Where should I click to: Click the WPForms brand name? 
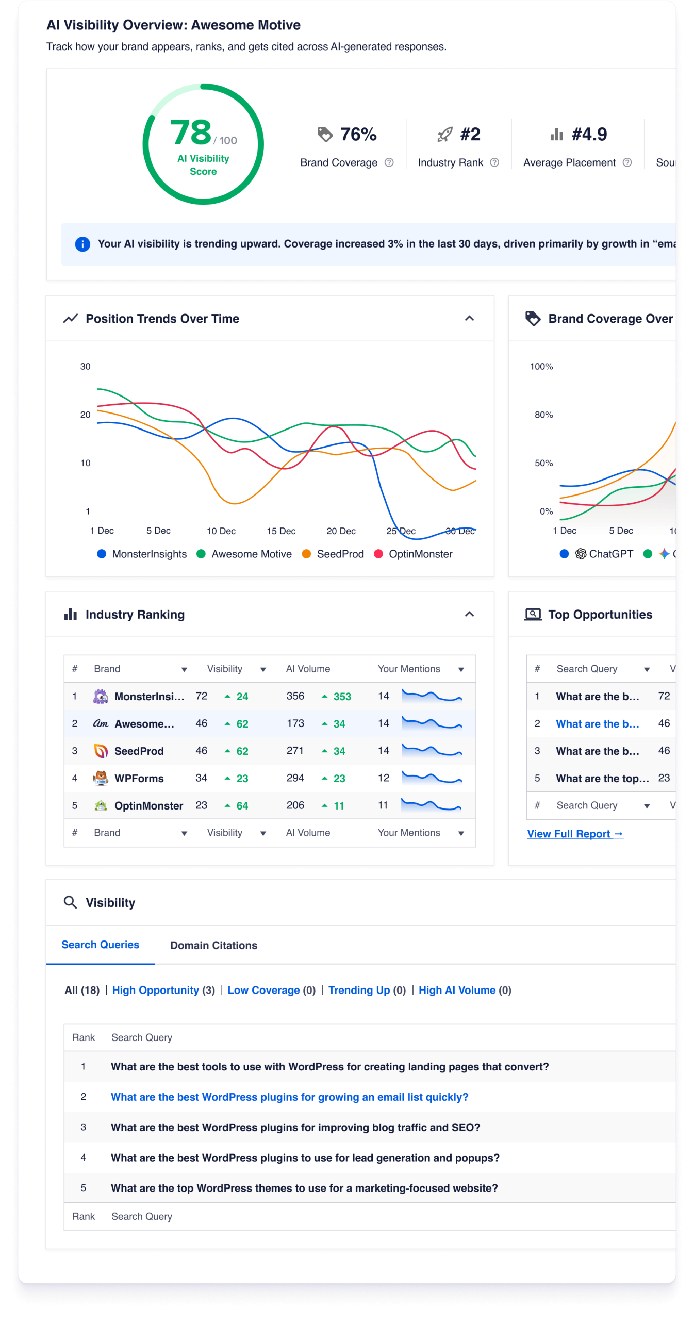139,778
